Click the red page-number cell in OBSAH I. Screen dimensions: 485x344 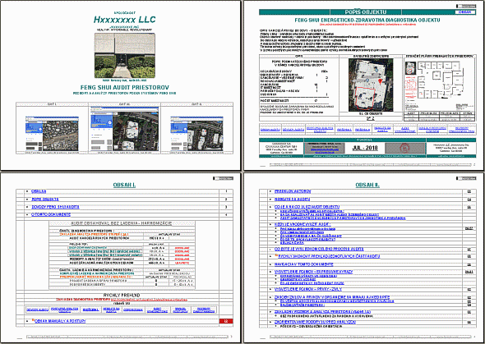coord(226,321)
